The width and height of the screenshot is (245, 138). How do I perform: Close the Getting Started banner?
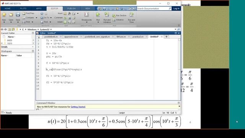click(179, 106)
